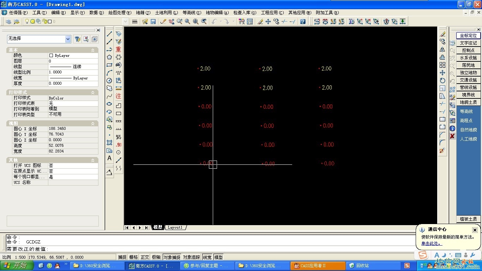Click the Redo arrow icon
This screenshot has width=482, height=271.
226,22
